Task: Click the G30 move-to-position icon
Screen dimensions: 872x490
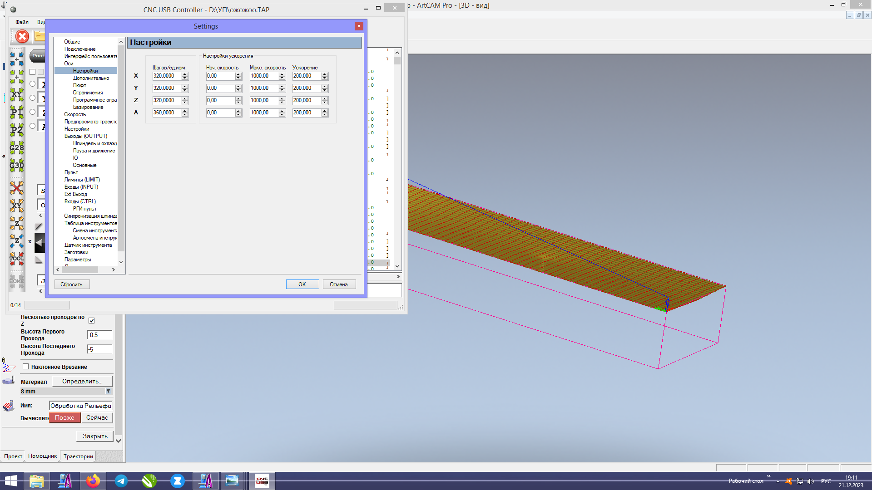Action: click(x=17, y=165)
